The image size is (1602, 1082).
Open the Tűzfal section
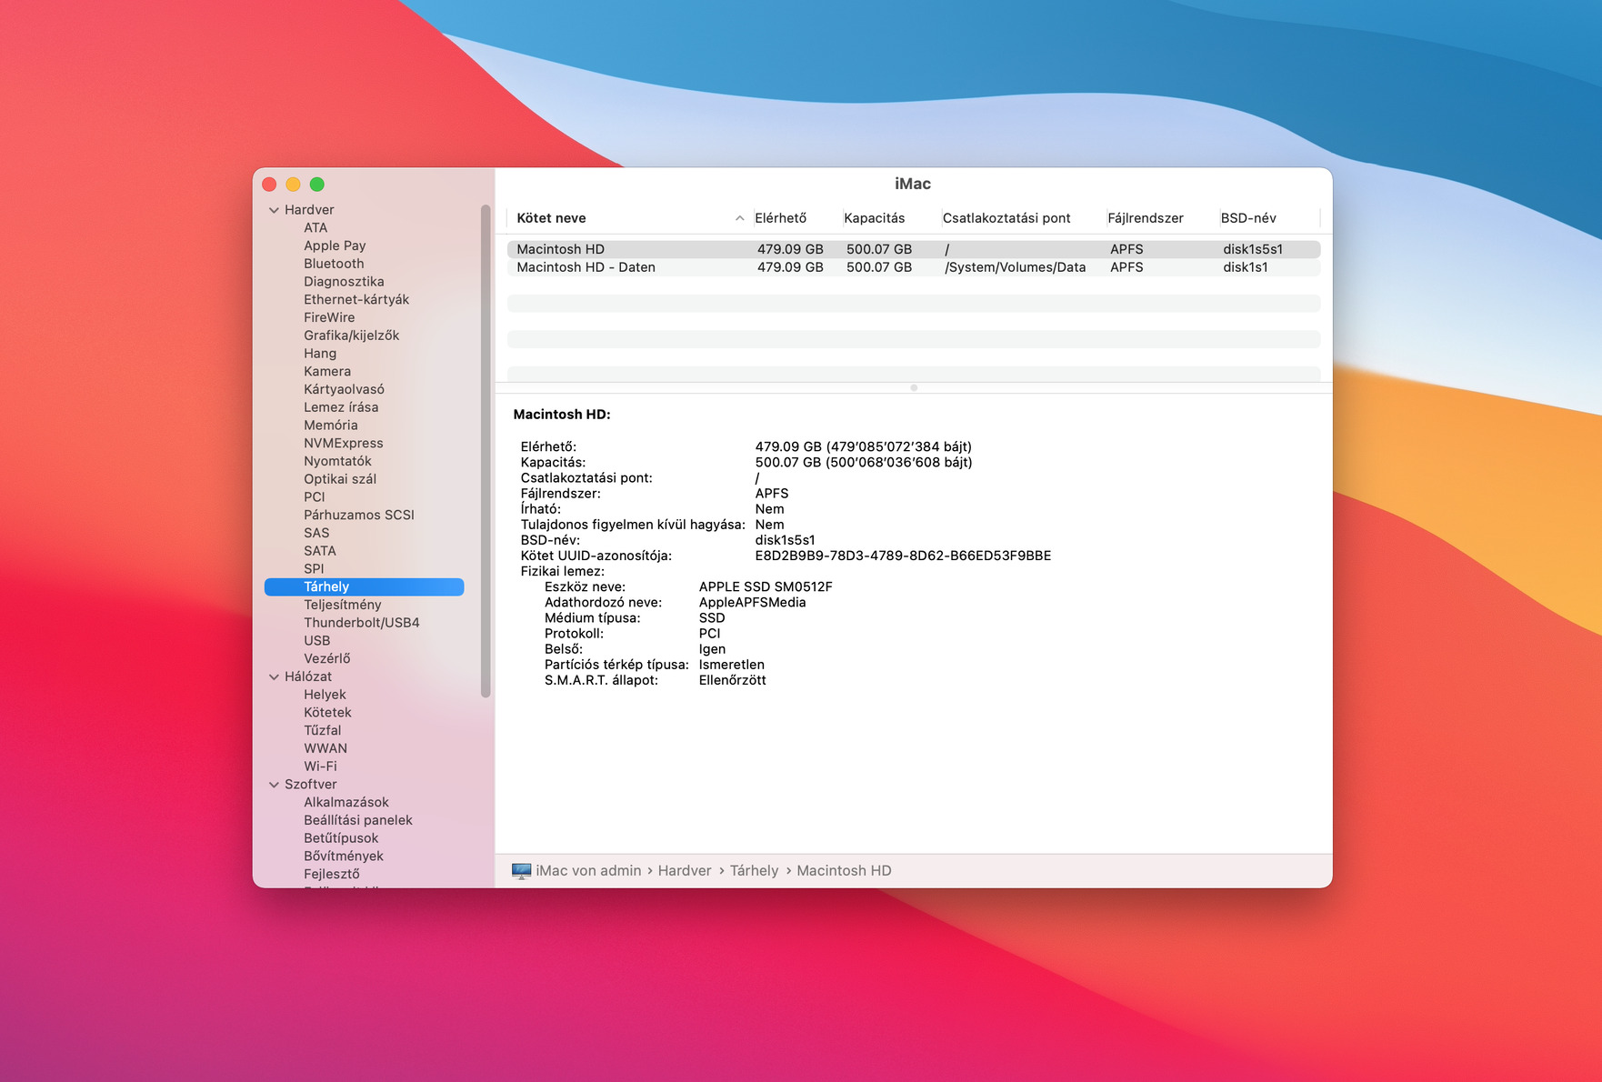click(323, 730)
